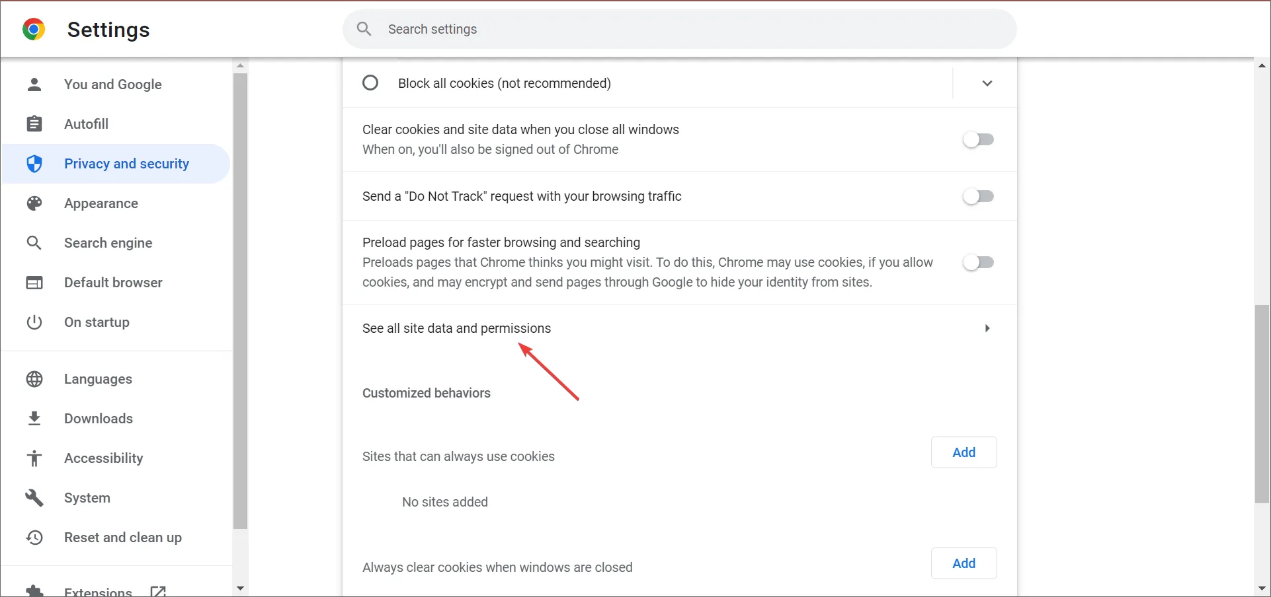Screen dimensions: 1271x597
Task: Click the Search settings field
Action: [x=688, y=29]
